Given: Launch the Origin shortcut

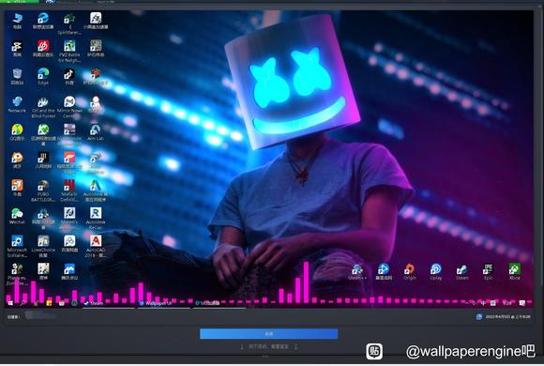Looking at the screenshot, I should pos(409,271).
